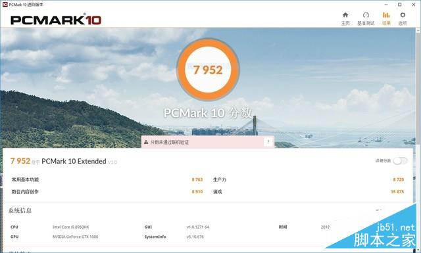The height and width of the screenshot is (253, 421).
Task: Click the 'GPU' label
Action: click(14, 237)
